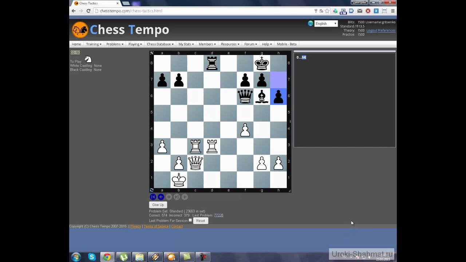The width and height of the screenshot is (466, 262).
Task: Click the key icon in address bar
Action: click(x=316, y=11)
